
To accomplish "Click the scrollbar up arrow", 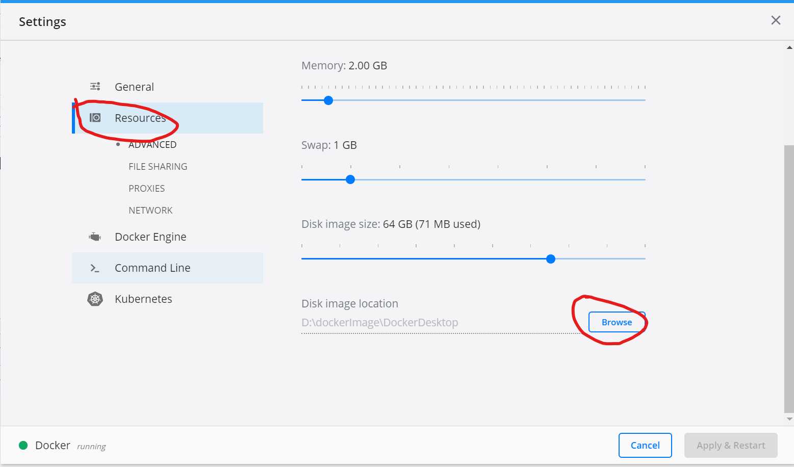I will tap(789, 47).
